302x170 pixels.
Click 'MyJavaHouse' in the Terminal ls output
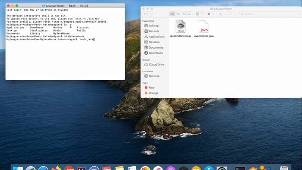[61, 34]
